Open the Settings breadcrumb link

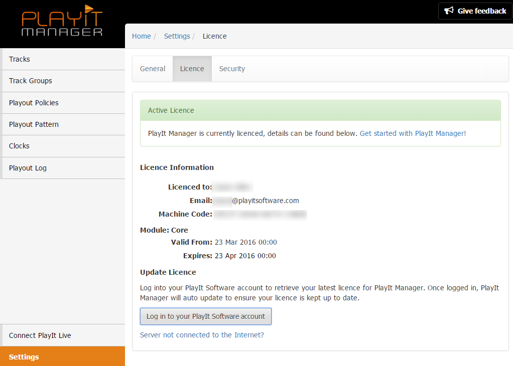(x=177, y=36)
